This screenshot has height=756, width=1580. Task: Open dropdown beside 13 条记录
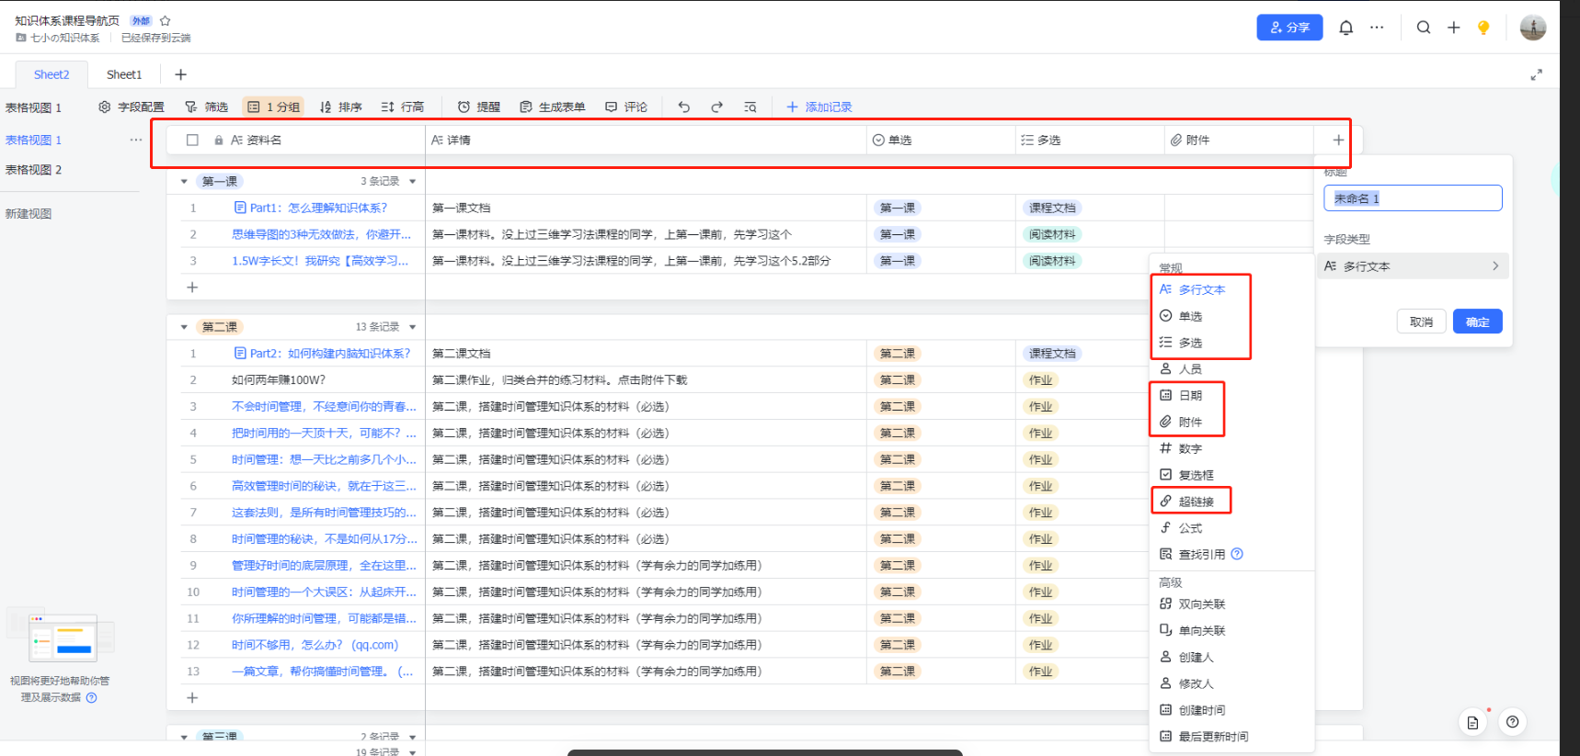[412, 327]
